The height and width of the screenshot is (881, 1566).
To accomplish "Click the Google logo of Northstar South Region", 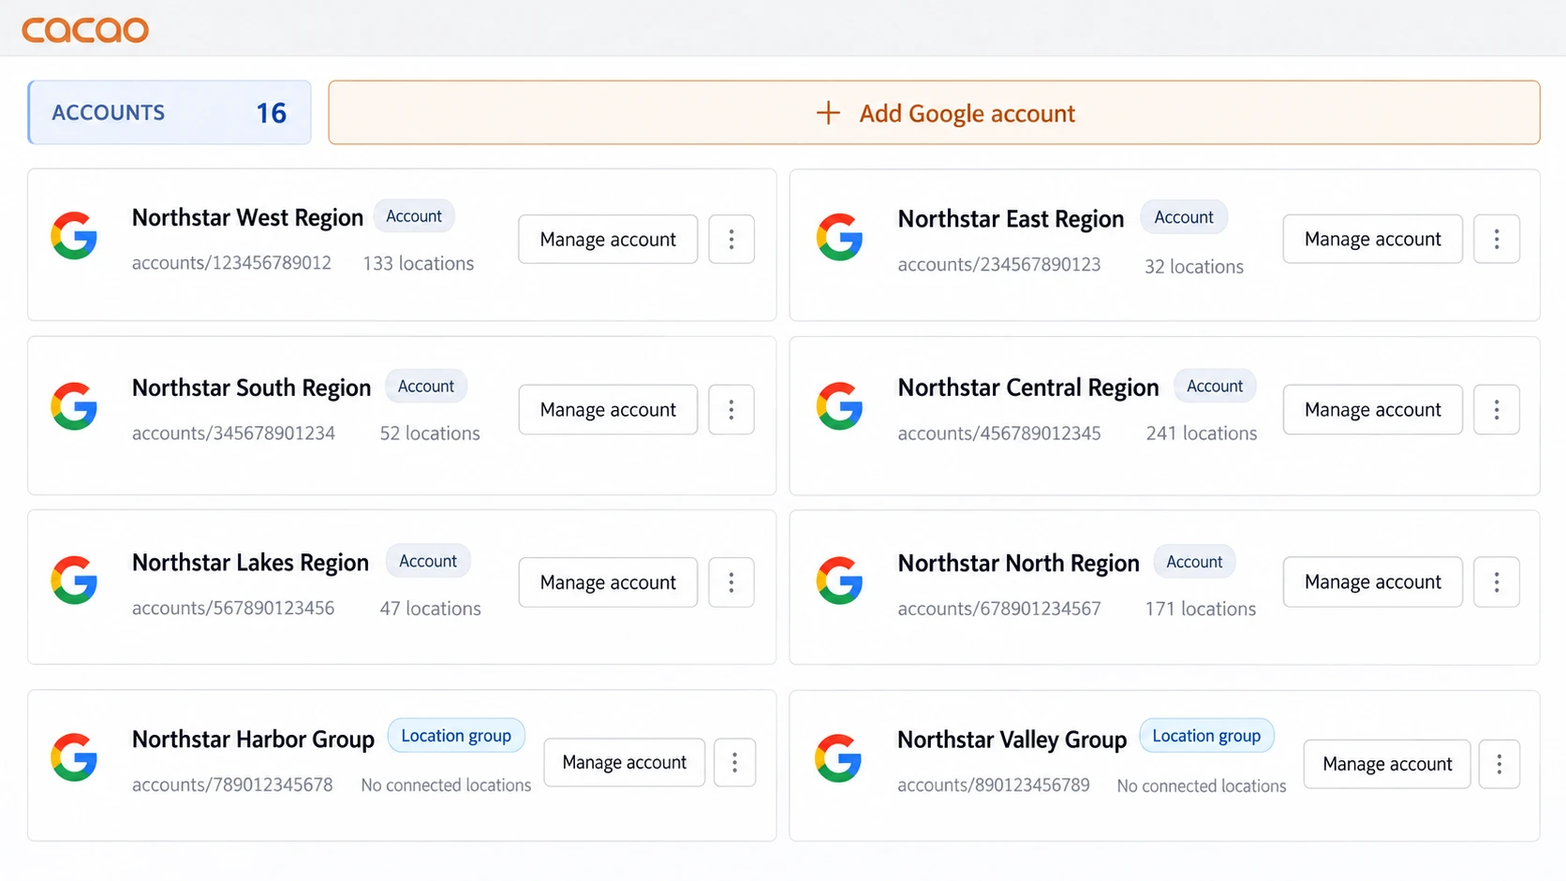I will point(74,406).
